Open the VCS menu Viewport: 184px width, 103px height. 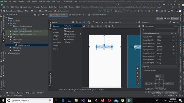tap(66, 7)
